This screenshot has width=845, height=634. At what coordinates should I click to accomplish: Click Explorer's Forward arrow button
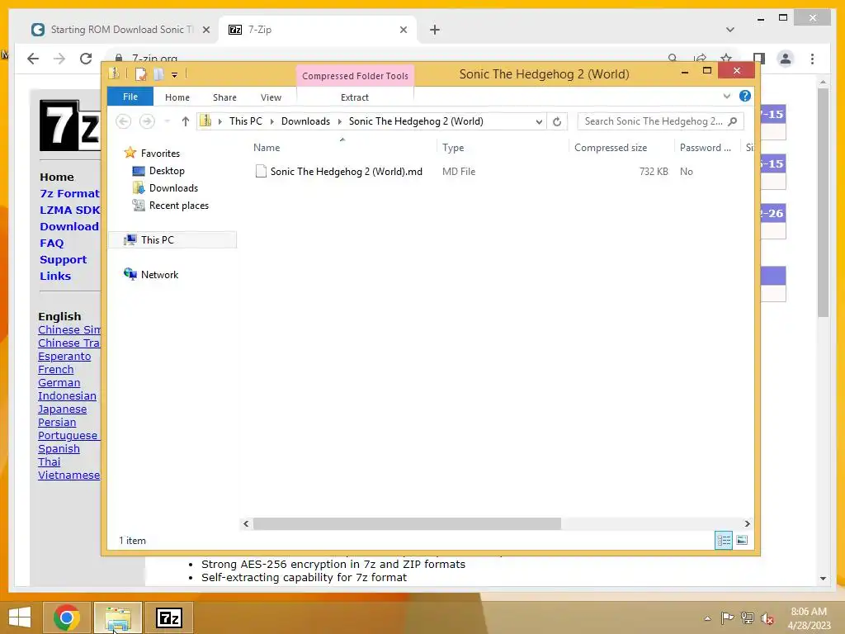click(147, 121)
